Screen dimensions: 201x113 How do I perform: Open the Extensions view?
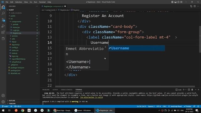3,32
